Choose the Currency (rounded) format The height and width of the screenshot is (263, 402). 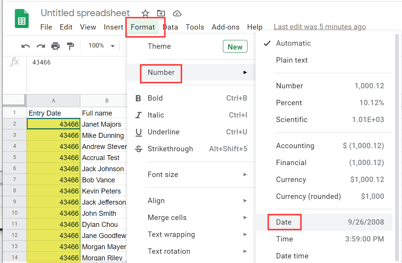(x=324, y=197)
